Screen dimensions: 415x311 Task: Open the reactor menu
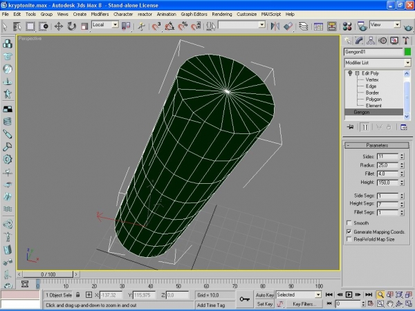[145, 15]
